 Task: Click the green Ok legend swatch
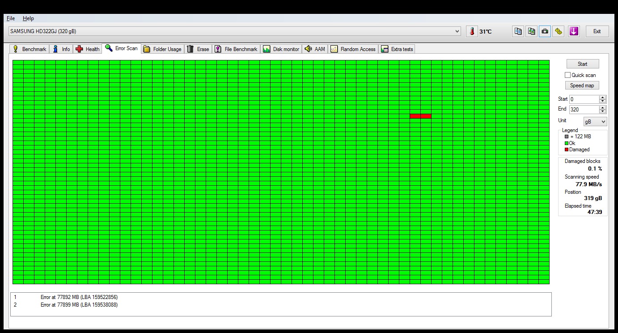pos(567,143)
